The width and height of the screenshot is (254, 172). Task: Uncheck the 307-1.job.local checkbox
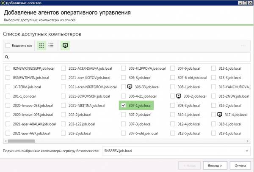123,105
